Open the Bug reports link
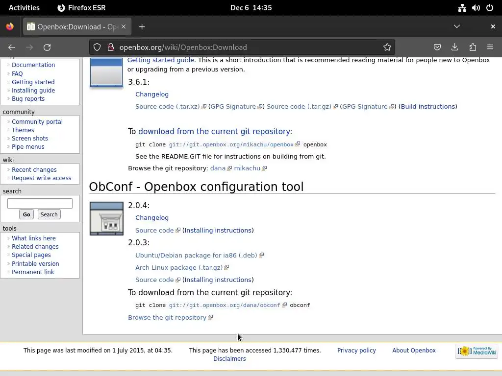 pyautogui.click(x=28, y=99)
